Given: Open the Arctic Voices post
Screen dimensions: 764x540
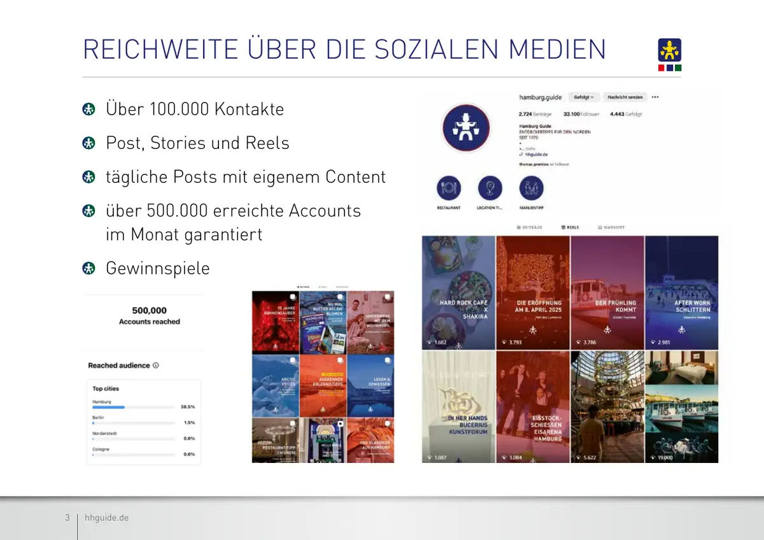Looking at the screenshot, I should tap(275, 385).
